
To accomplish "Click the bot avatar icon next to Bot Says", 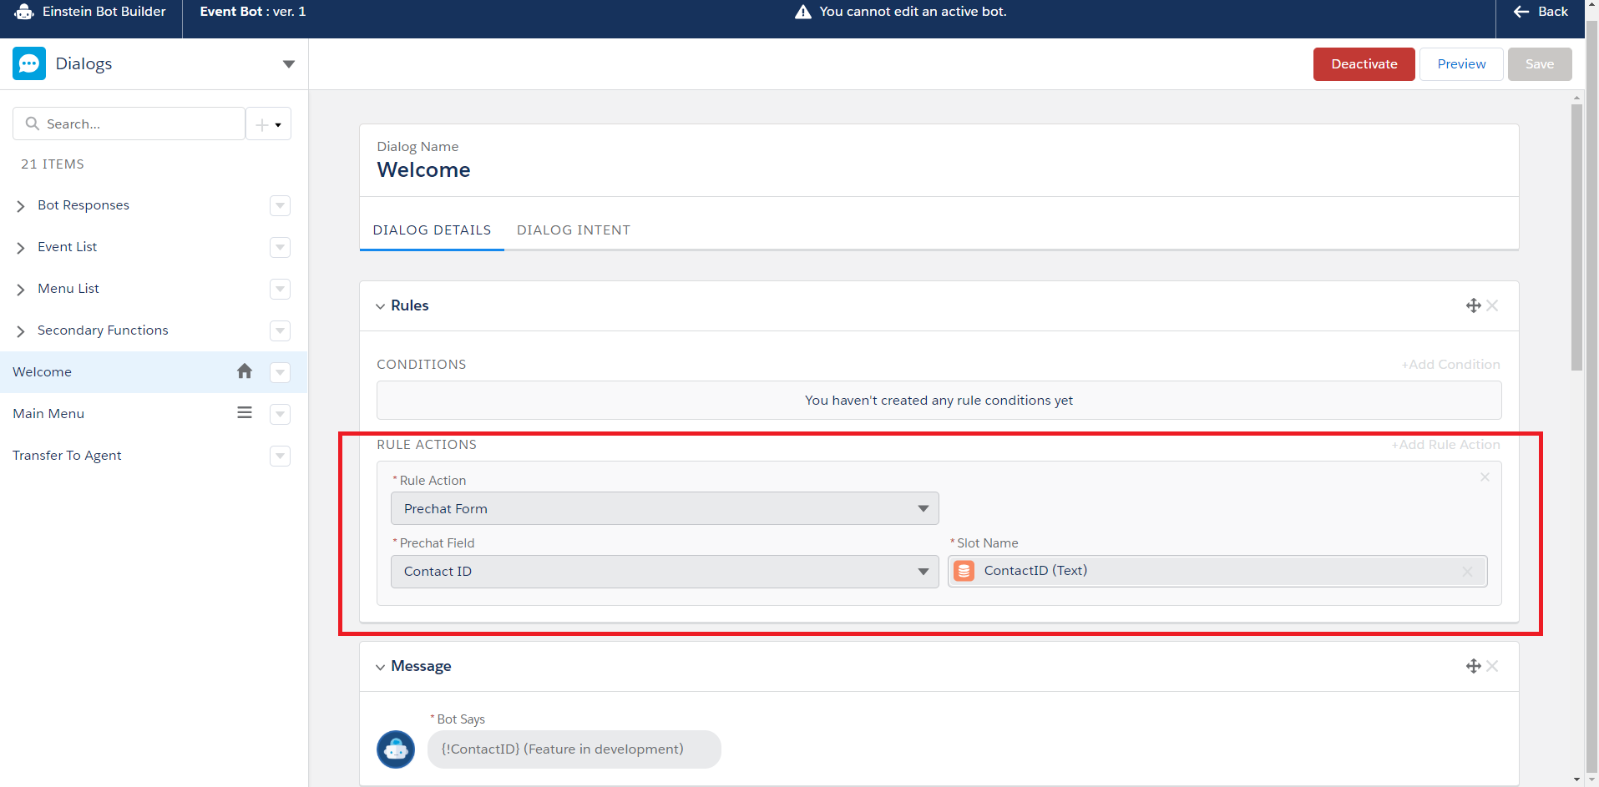I will (396, 749).
